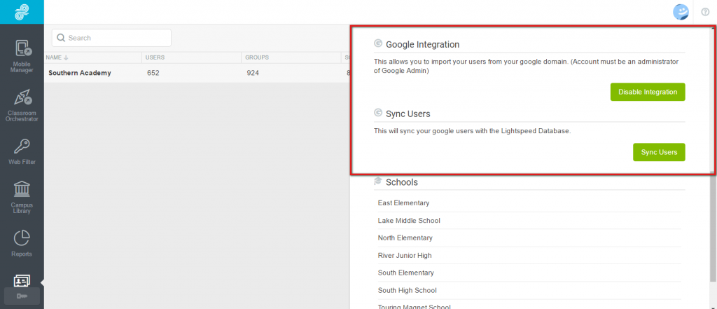Open Classroom Orchestrator in the sidebar
The width and height of the screenshot is (717, 309).
pyautogui.click(x=22, y=105)
